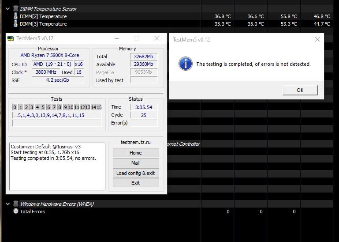This screenshot has width=339, height=242.
Task: Click the 'Testing completed in 3:05.54, no errors.' log line
Action: [53, 158]
